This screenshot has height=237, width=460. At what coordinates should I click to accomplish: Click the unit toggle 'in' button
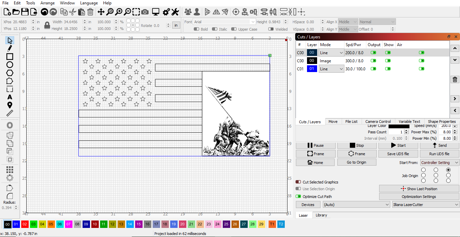pos(176,25)
